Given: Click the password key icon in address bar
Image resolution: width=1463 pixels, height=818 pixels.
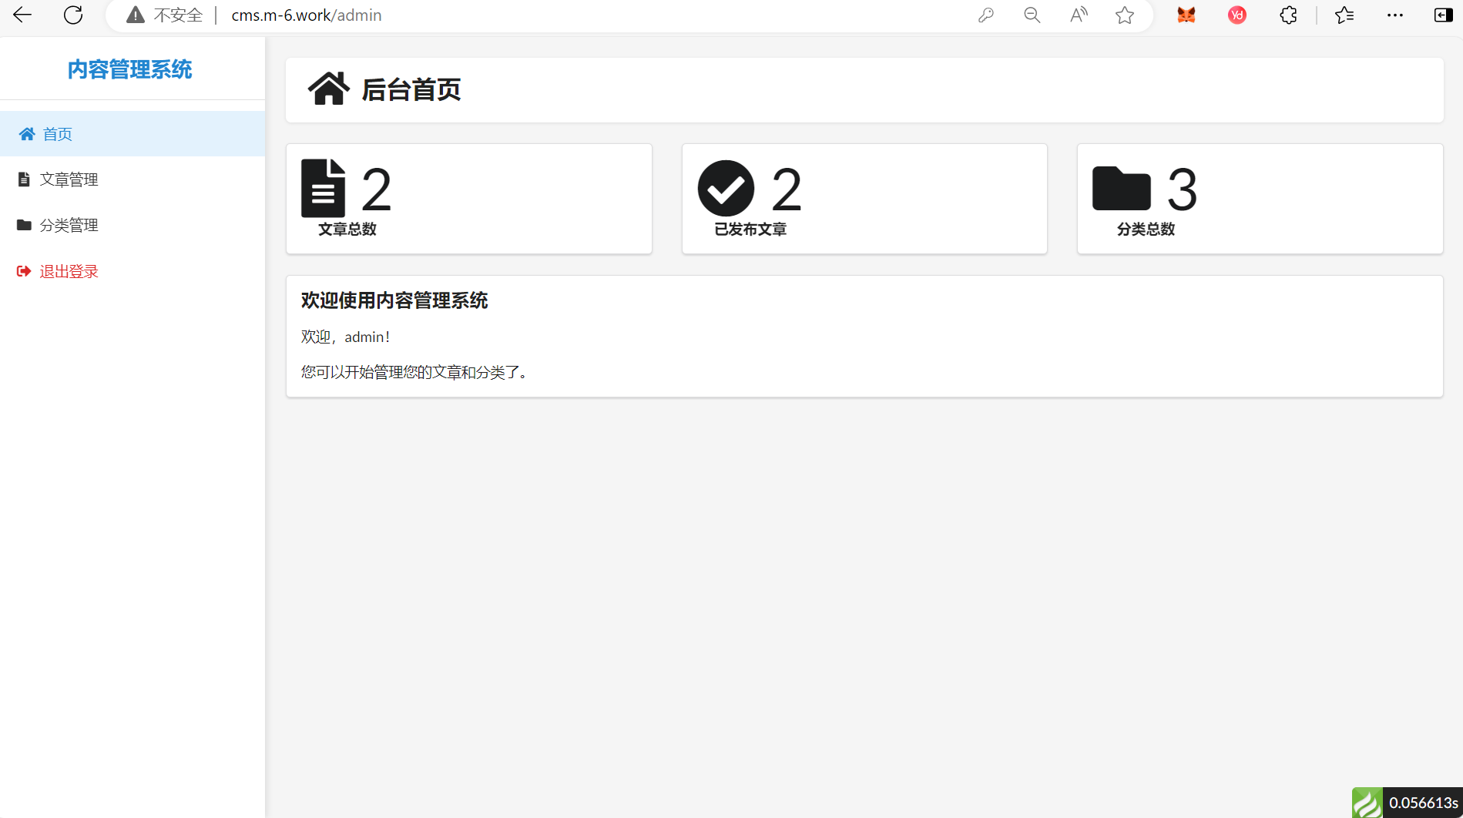Looking at the screenshot, I should pos(986,15).
